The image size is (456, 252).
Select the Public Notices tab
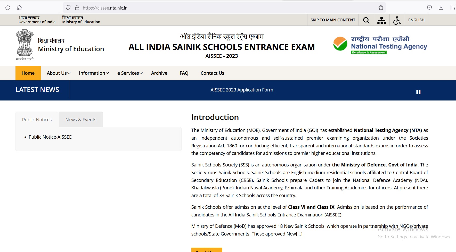tap(37, 120)
